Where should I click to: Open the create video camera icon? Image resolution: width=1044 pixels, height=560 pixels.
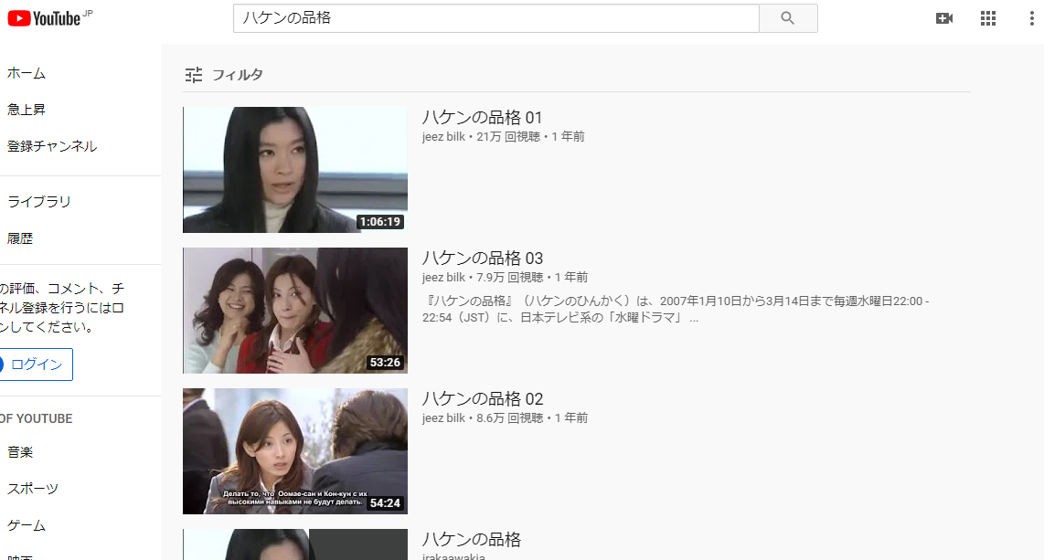pos(944,18)
